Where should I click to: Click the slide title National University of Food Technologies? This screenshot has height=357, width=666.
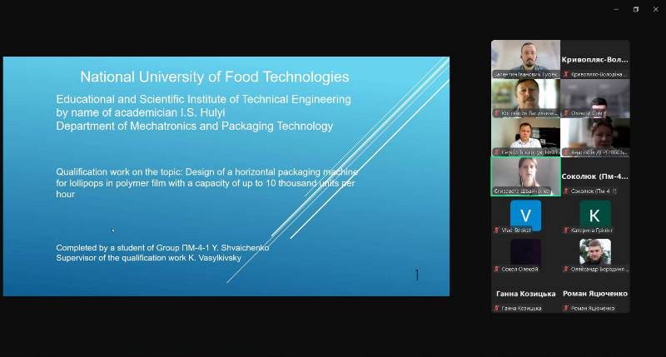point(215,77)
